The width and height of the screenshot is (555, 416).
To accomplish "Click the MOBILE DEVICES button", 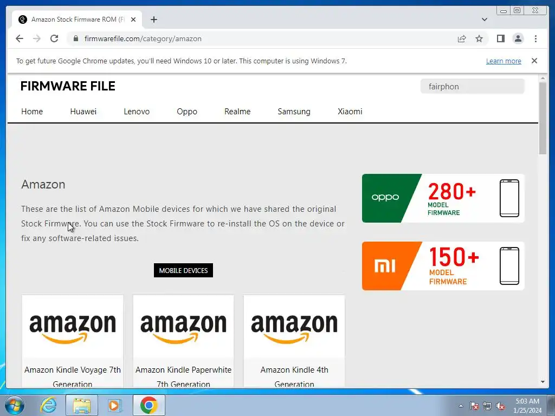I will (183, 270).
